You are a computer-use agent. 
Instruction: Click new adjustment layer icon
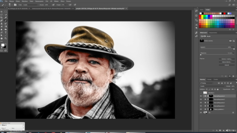coord(223,130)
